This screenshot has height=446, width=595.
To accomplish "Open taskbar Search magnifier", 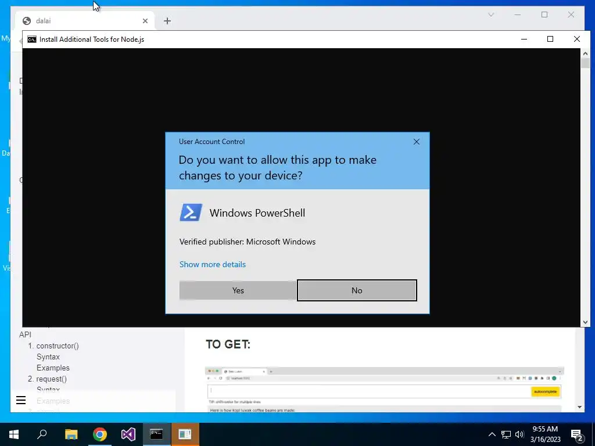I will point(42,434).
